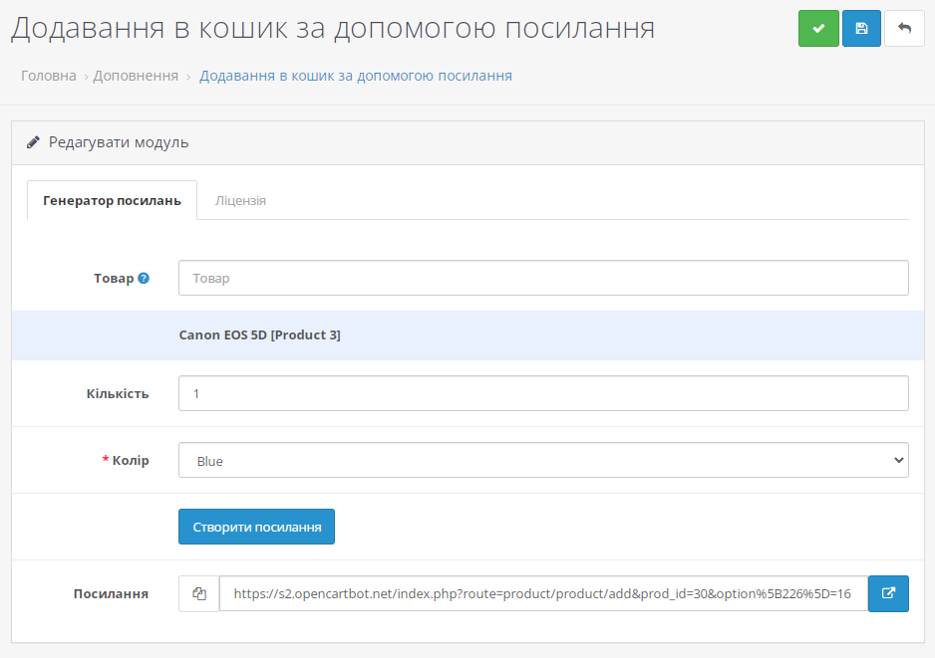Click the help question mark next to Товар
The height and width of the screenshot is (658, 935).
click(x=144, y=279)
